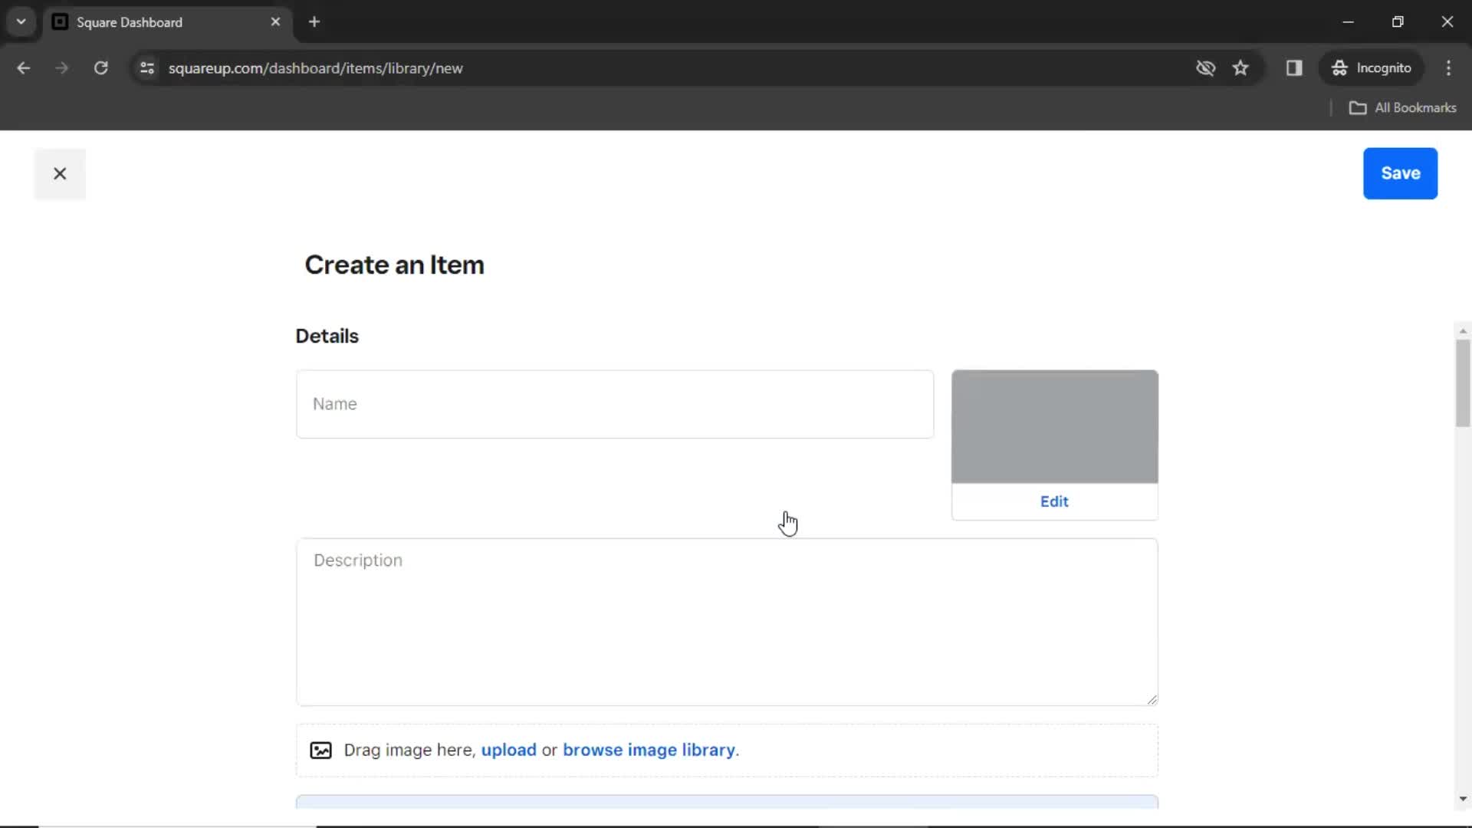This screenshot has width=1472, height=828.
Task: Close the Create an Item dialog
Action: [x=60, y=174]
